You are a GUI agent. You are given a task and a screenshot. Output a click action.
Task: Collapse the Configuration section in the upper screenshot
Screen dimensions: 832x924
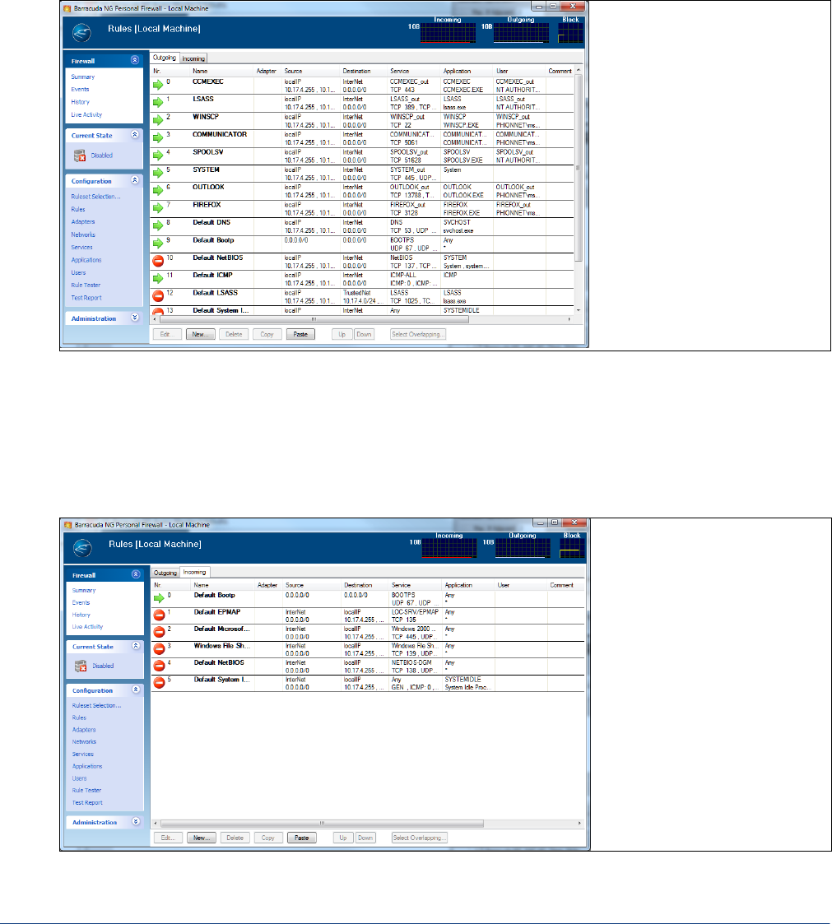point(135,180)
